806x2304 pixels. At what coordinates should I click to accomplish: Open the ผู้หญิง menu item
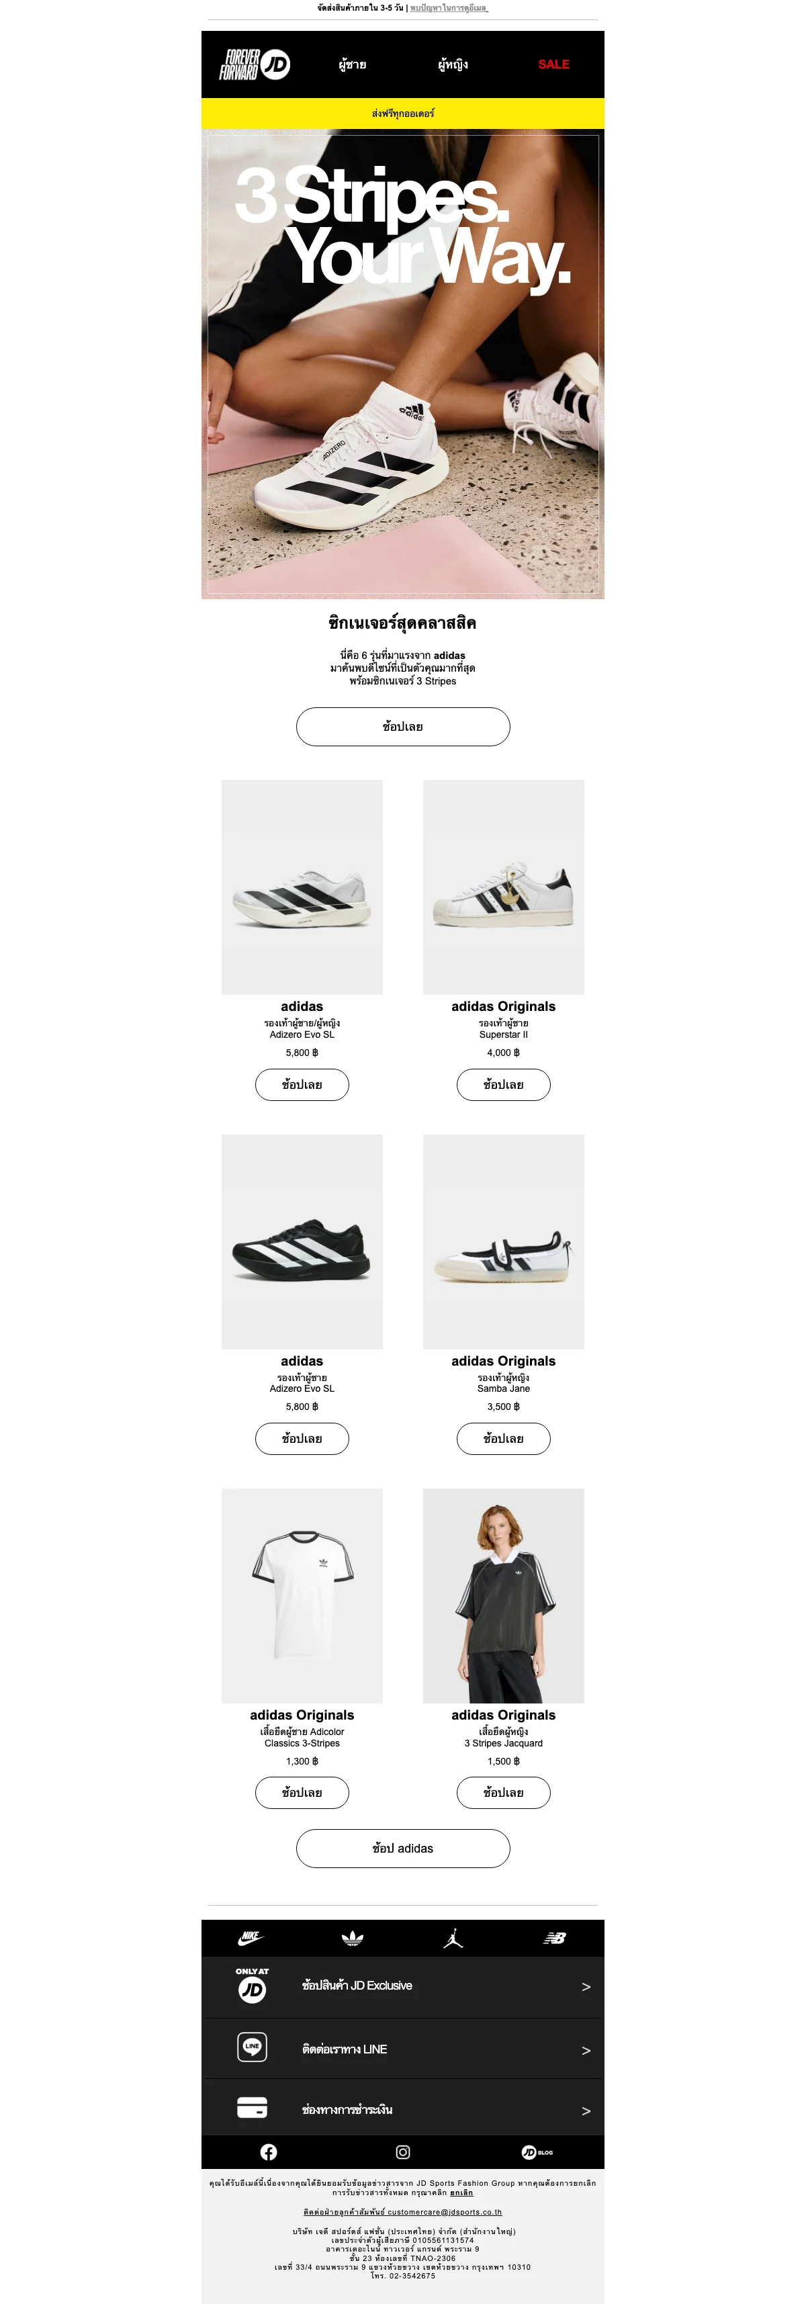(453, 64)
